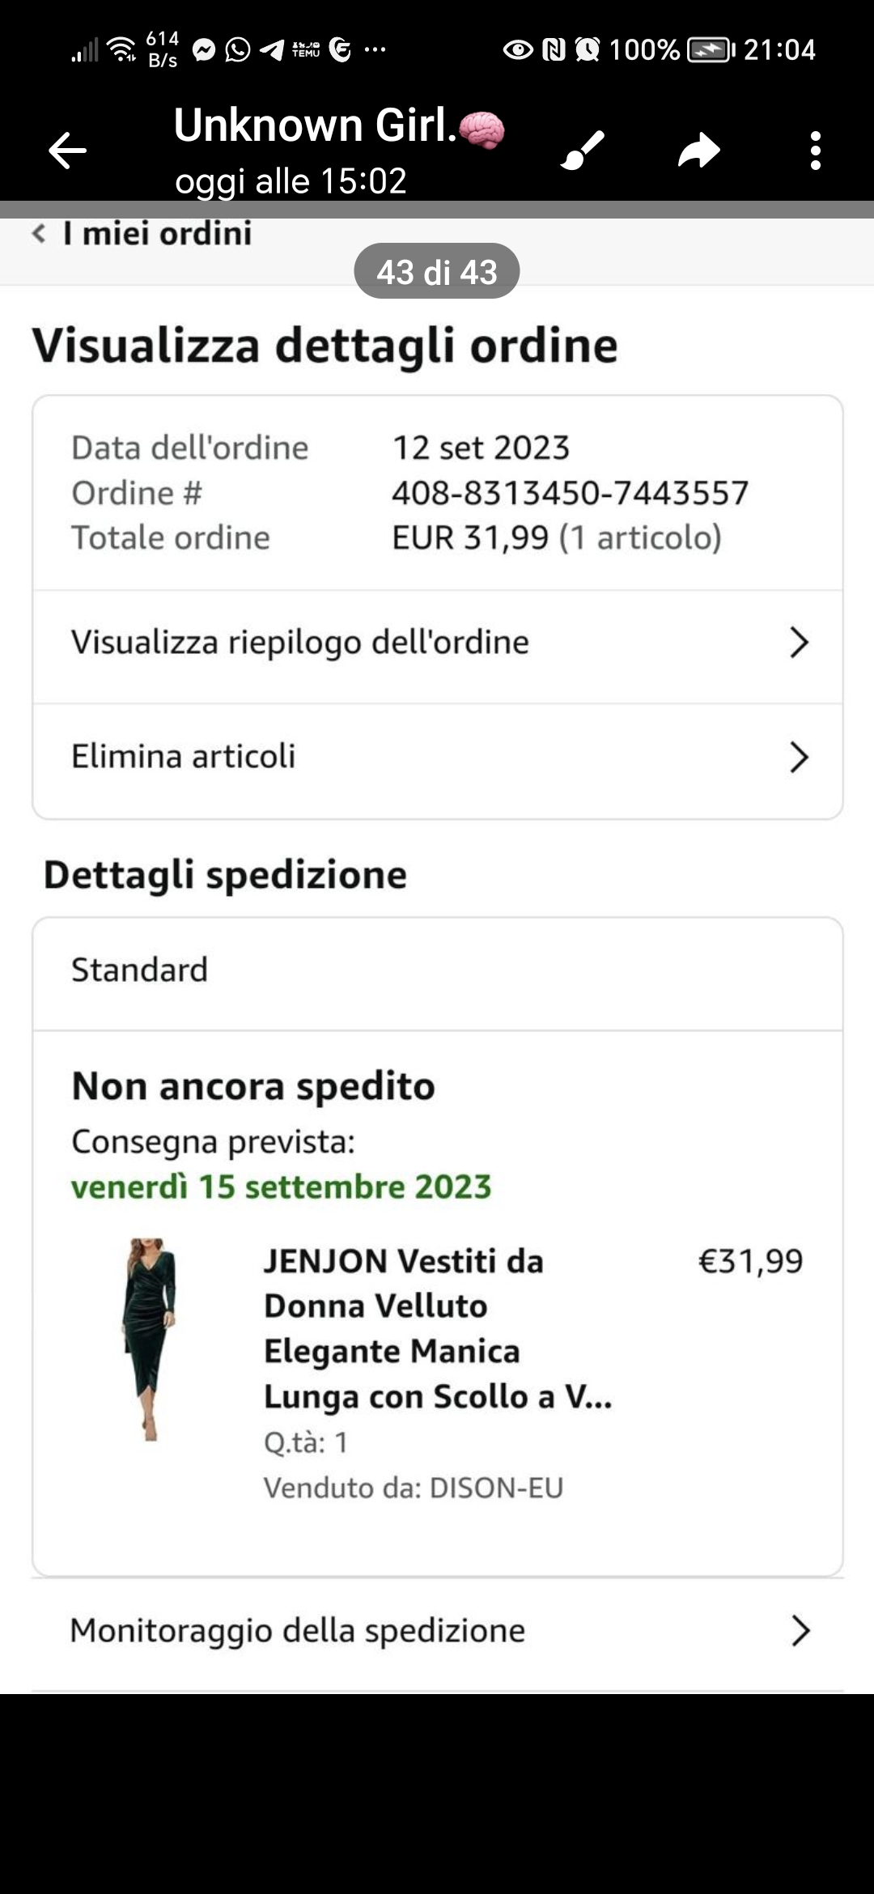
Task: Open the paintbrush edit tool
Action: pyautogui.click(x=583, y=151)
